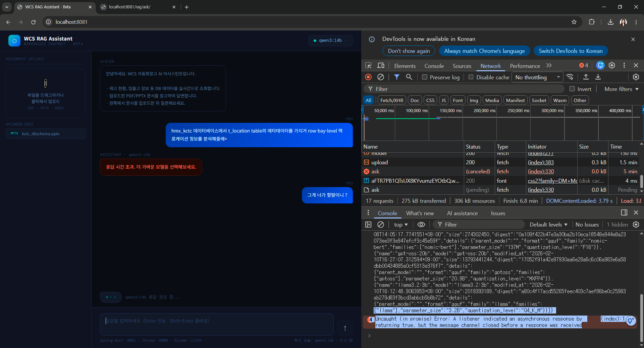Click the inspect element selector icon
Image resolution: width=644 pixels, height=348 pixels.
pyautogui.click(x=368, y=66)
